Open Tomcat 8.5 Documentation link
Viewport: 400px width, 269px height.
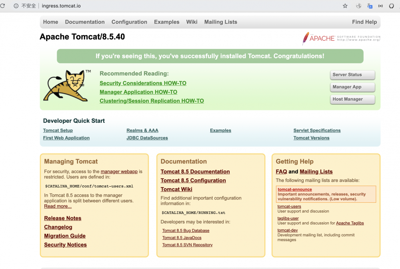pos(195,171)
